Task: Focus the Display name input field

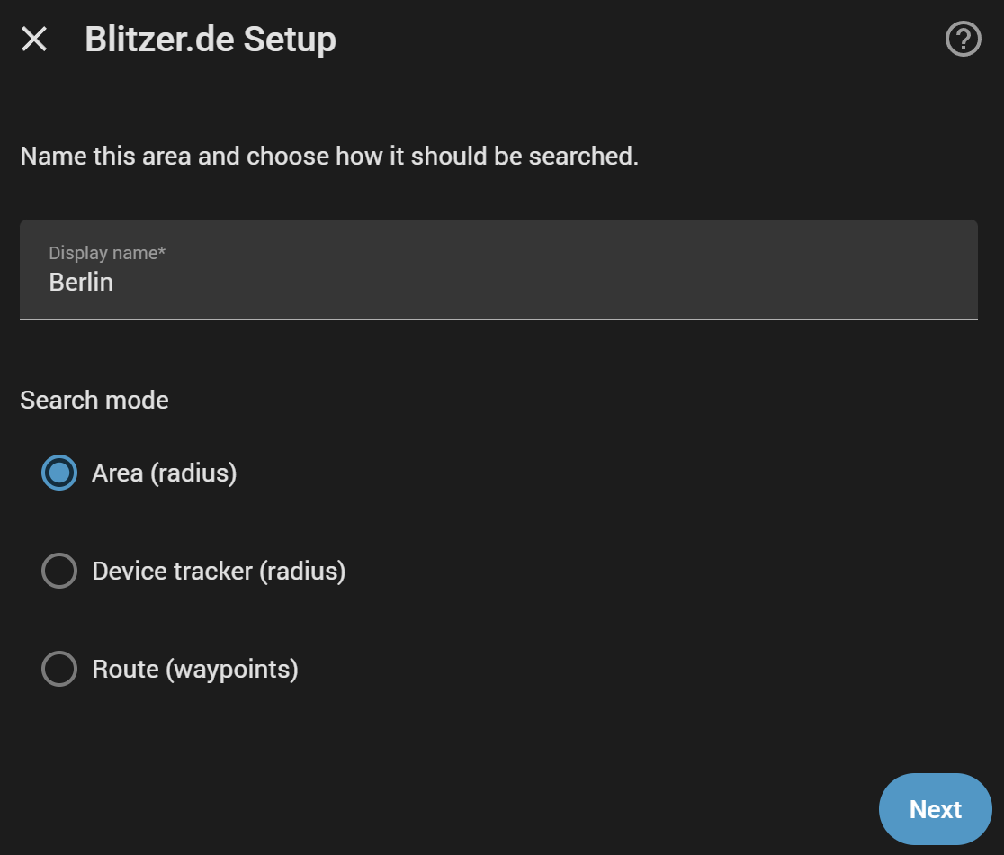Action: coord(498,270)
